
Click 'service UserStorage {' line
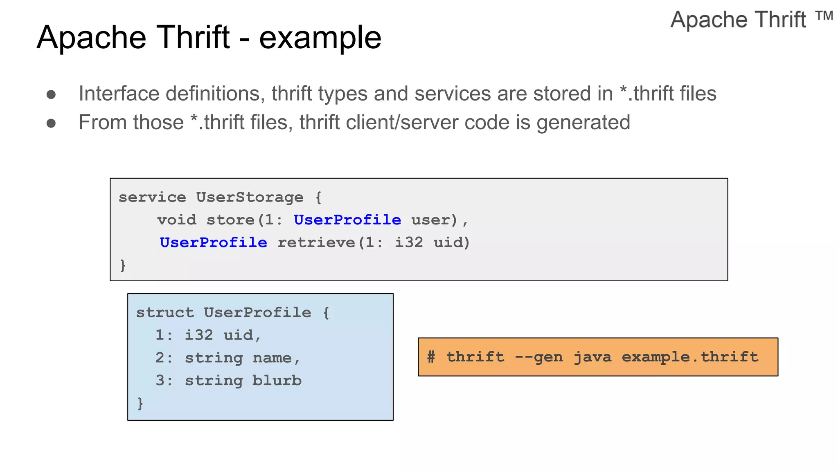point(220,197)
